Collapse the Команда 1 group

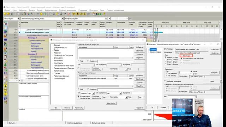click(x=17, y=38)
